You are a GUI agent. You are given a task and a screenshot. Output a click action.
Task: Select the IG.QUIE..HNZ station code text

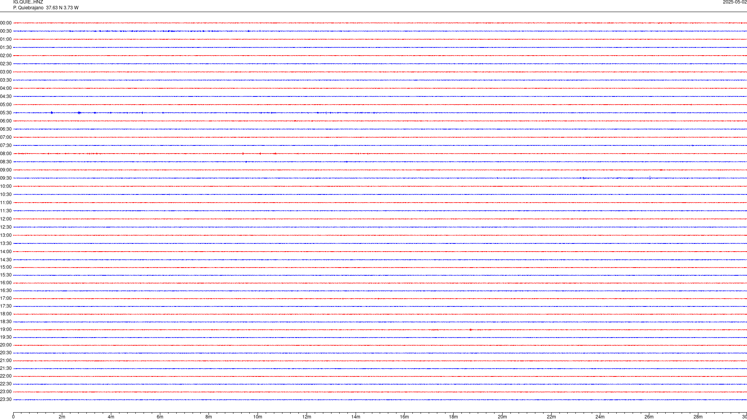[x=28, y=2]
